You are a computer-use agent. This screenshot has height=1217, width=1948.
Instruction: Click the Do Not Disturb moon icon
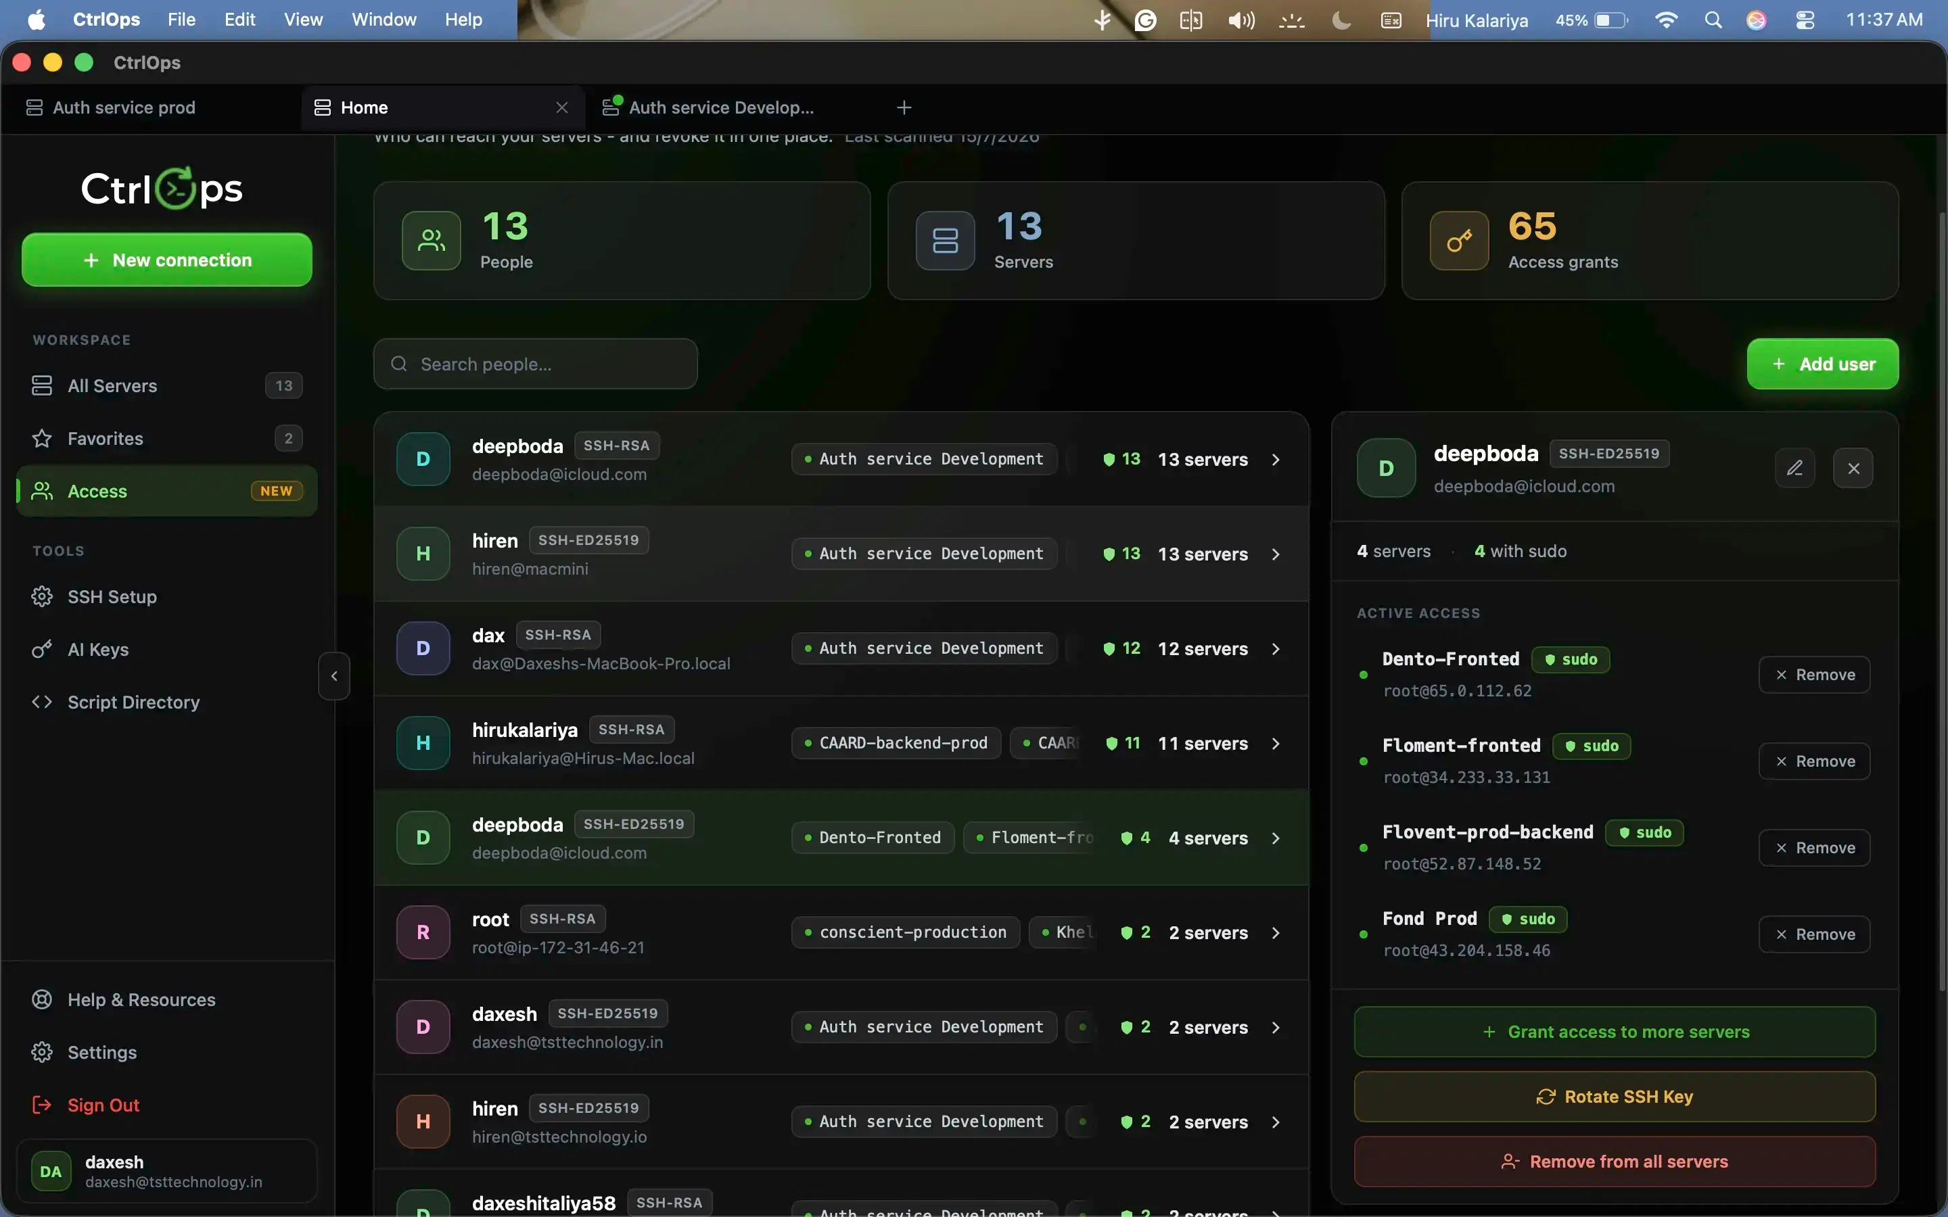[1342, 20]
